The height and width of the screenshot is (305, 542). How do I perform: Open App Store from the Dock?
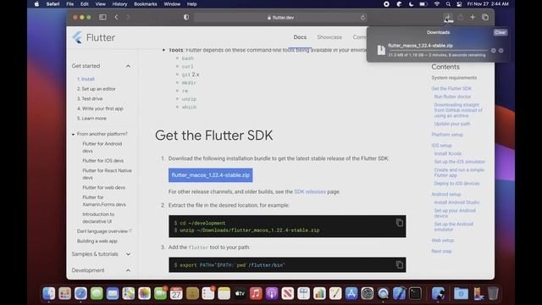pyautogui.click(x=351, y=294)
